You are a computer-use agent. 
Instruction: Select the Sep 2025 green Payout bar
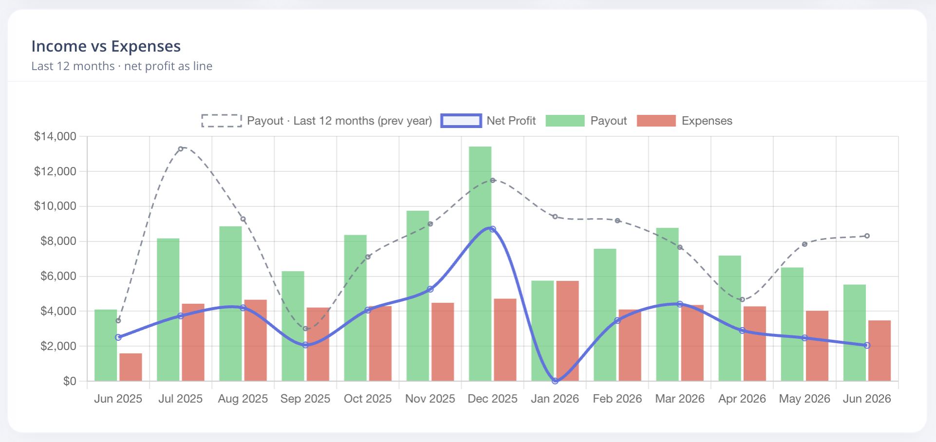[293, 326]
